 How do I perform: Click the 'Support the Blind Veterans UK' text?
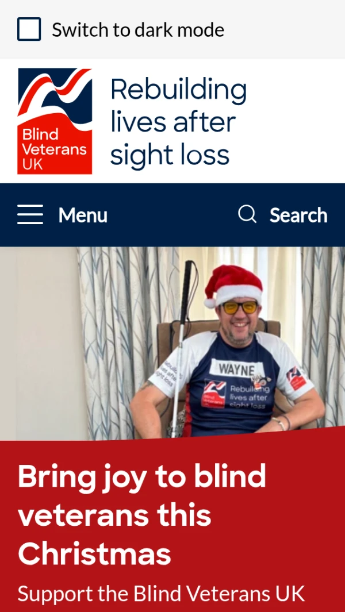tap(161, 594)
